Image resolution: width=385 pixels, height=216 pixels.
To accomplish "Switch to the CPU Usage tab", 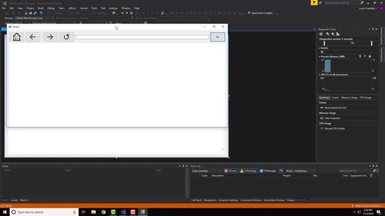I will 365,97.
